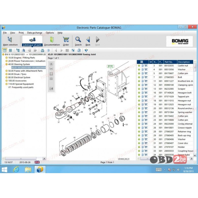Viewport: 198px width, 198px height.
Task: Expand 100.00 Accessories node
Action: click(7, 81)
